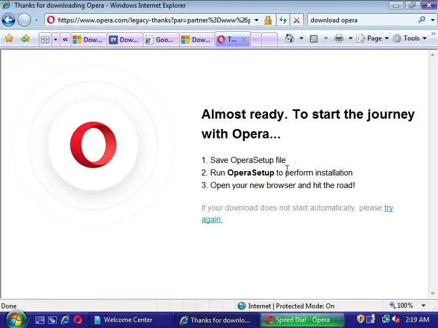Click the Home page icon
The height and width of the screenshot is (328, 438).
pyautogui.click(x=290, y=38)
